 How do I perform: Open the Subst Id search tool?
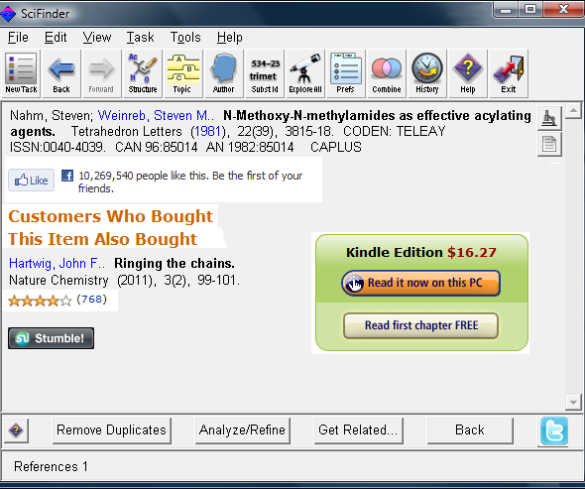265,73
